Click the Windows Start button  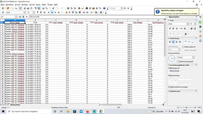click(3, 111)
